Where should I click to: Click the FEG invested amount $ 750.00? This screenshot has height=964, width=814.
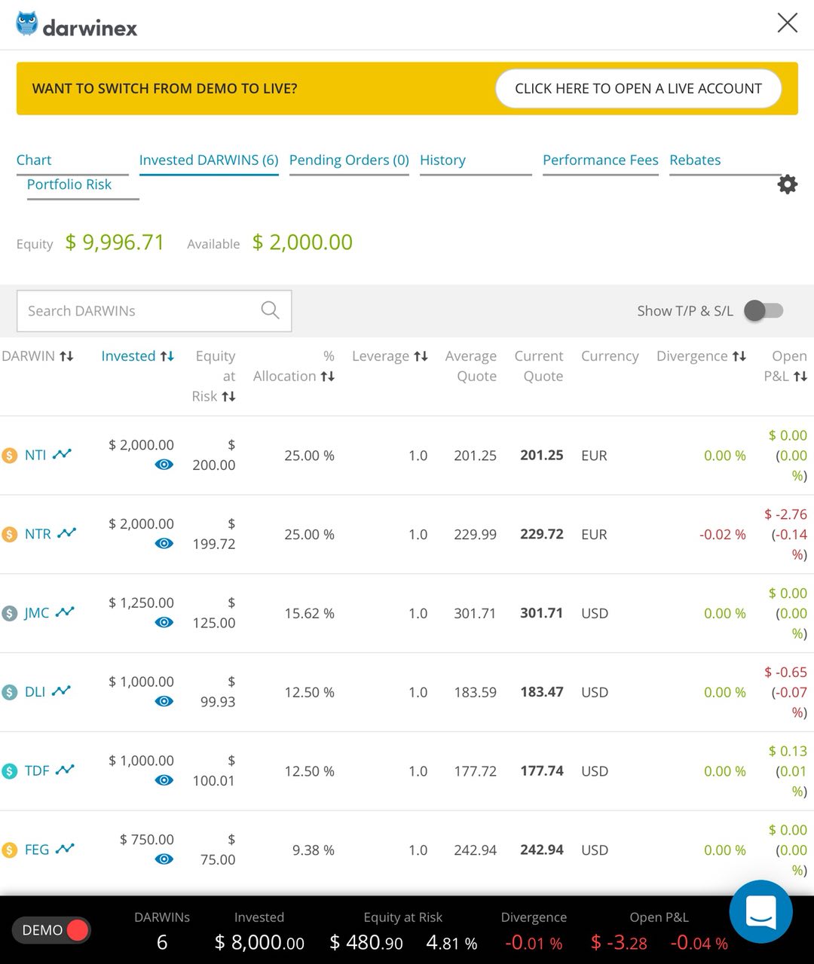[147, 840]
